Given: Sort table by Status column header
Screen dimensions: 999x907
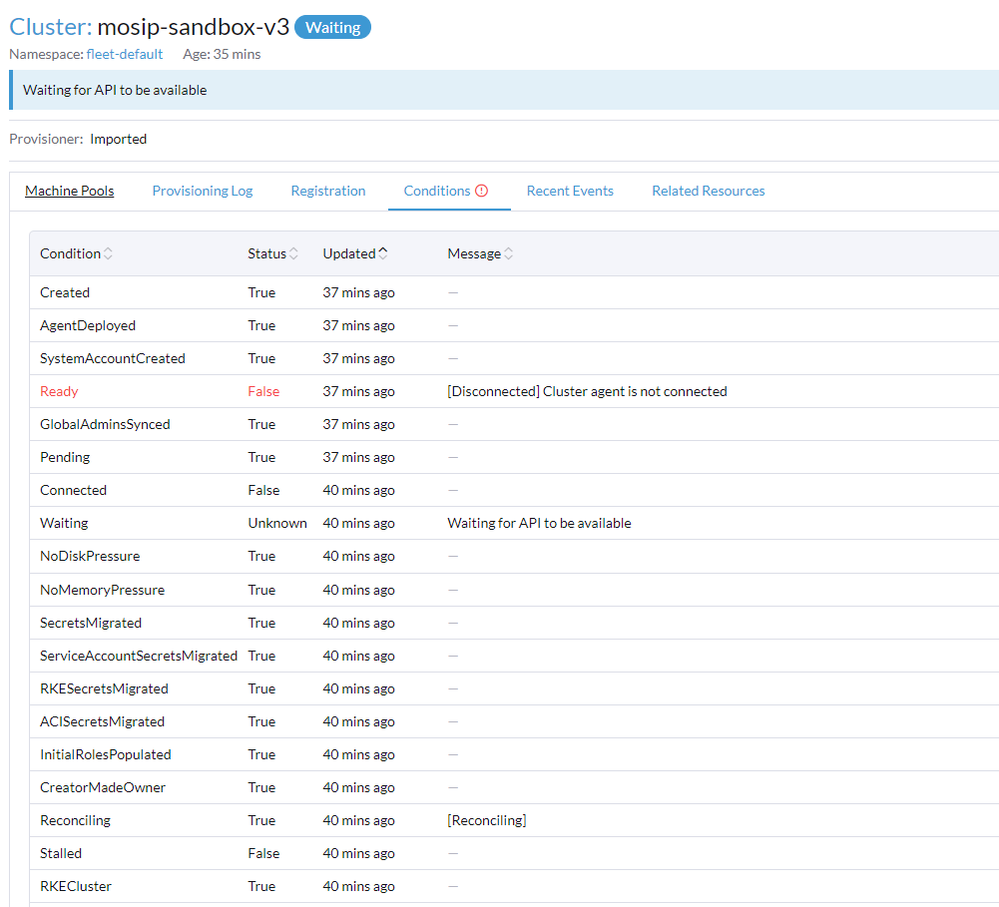Looking at the screenshot, I should [266, 254].
